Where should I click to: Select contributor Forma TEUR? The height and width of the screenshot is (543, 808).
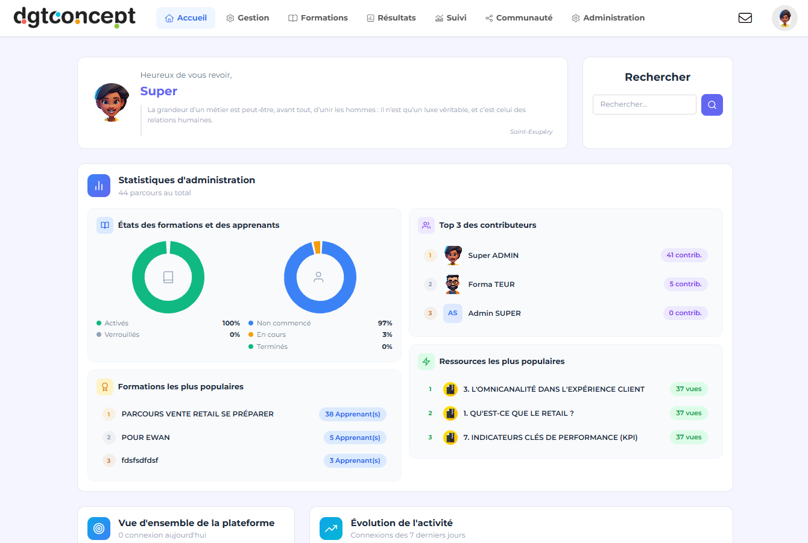tap(491, 284)
